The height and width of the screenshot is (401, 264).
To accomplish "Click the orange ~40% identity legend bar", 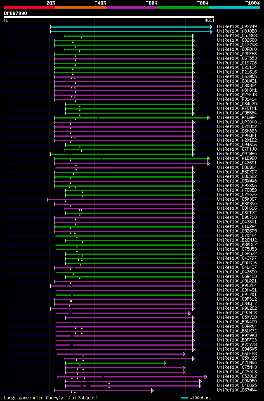I will 81,7.
